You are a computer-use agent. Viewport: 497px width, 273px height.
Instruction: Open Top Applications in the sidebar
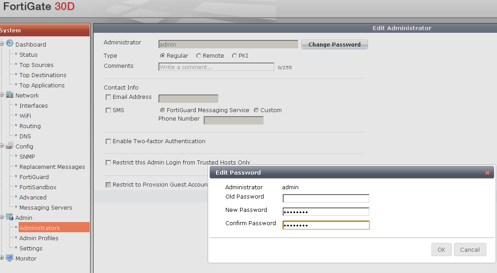point(42,85)
